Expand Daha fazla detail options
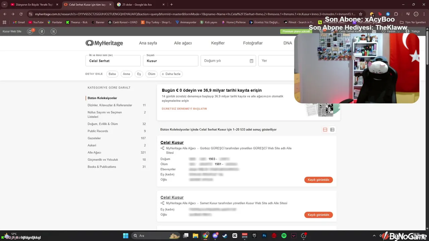This screenshot has width=429, height=241. click(x=171, y=74)
